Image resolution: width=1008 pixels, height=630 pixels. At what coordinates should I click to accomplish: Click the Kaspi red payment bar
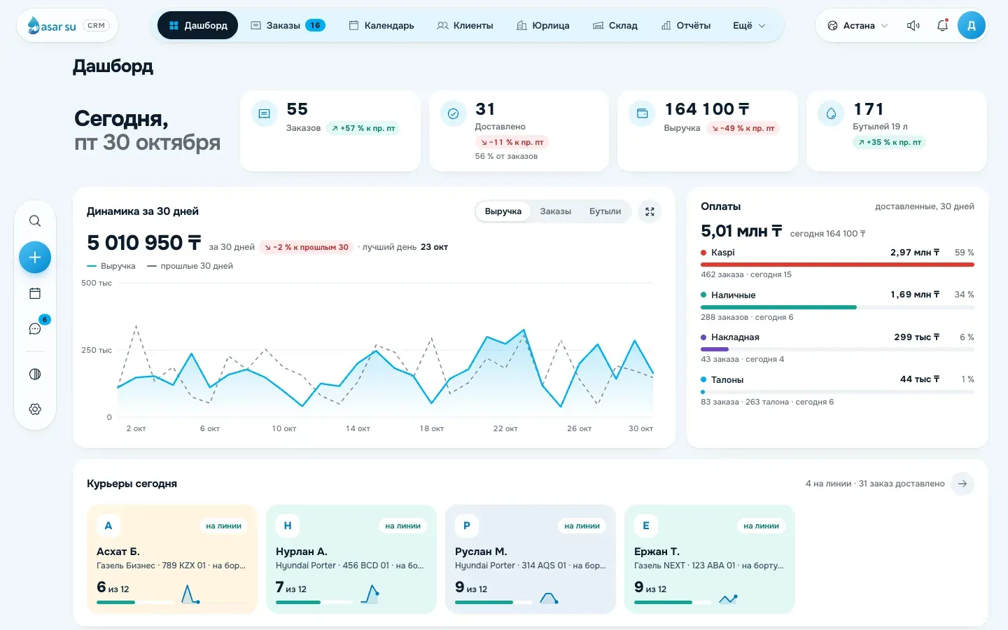pyautogui.click(x=837, y=265)
